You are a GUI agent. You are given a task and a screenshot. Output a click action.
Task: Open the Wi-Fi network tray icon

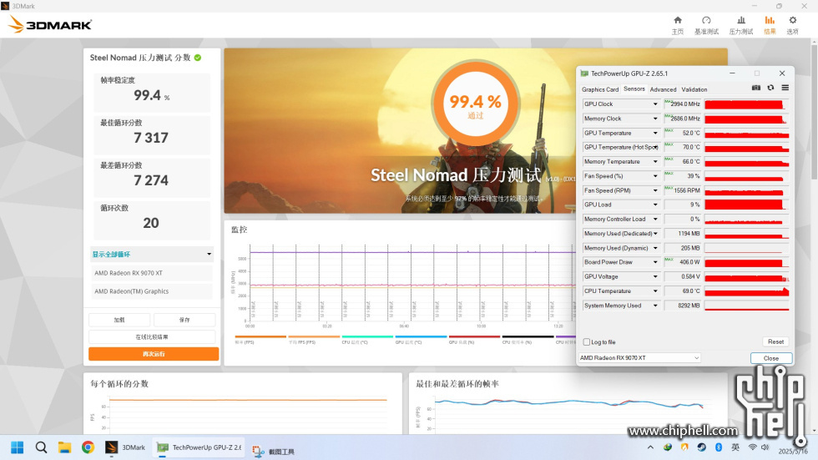(x=752, y=447)
